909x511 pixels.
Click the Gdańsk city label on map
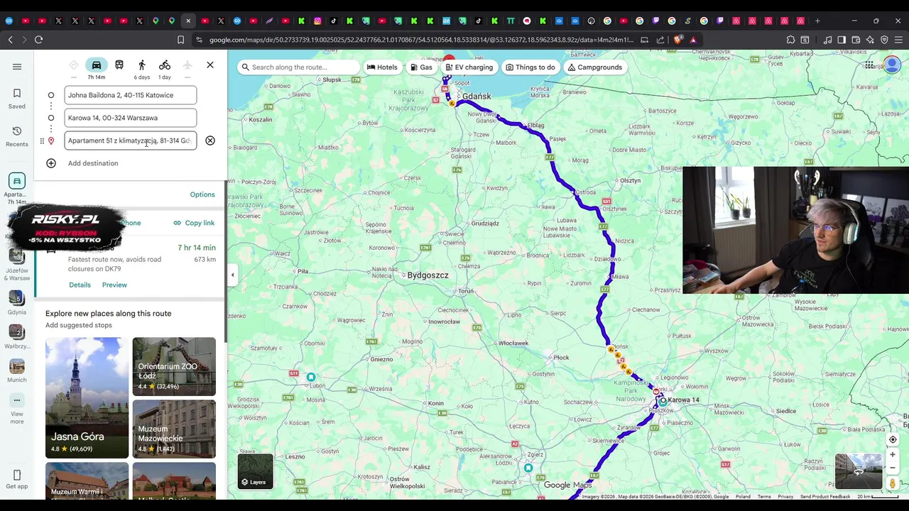point(477,97)
